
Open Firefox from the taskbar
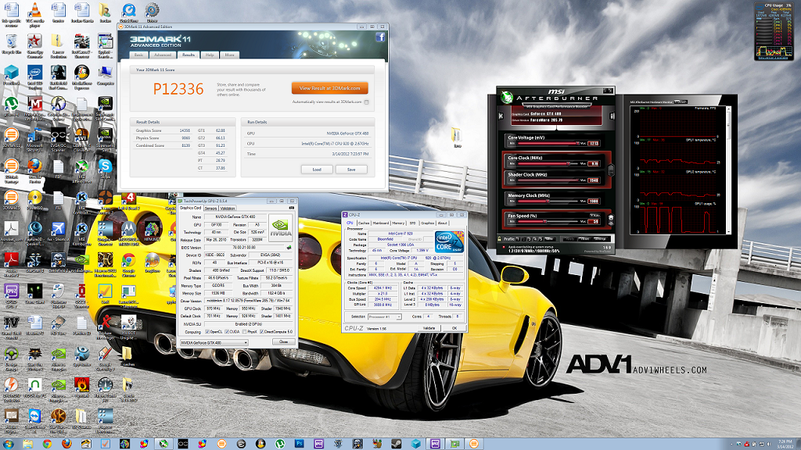click(x=66, y=444)
